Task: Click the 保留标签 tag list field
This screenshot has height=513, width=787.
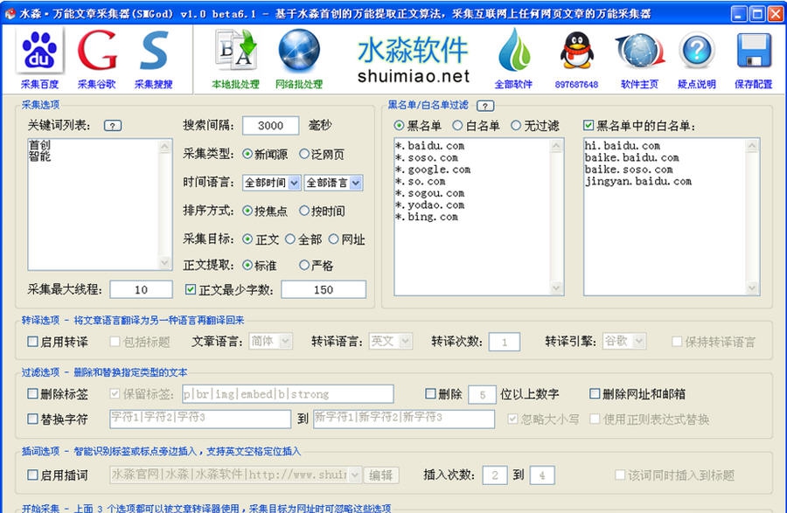Action: [288, 394]
